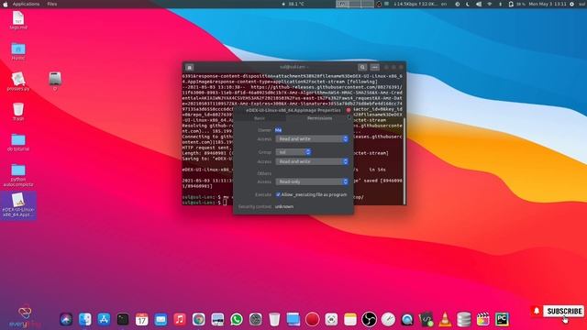Click the notification bell next to Subscribe

(x=536, y=311)
